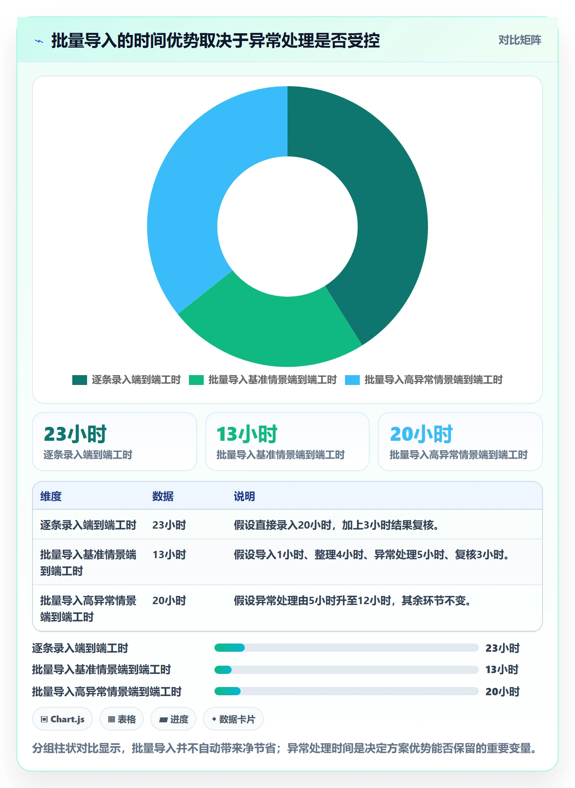
Task: Toggle the 逐条录入端到端工时 legend swatch
Action: 80,380
